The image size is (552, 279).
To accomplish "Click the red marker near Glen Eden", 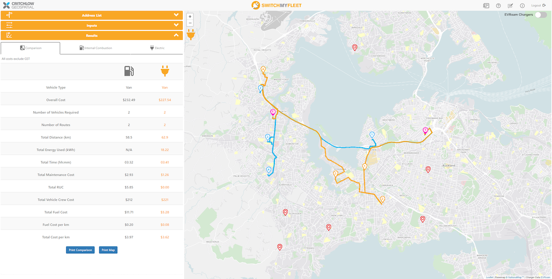I will pos(285,212).
